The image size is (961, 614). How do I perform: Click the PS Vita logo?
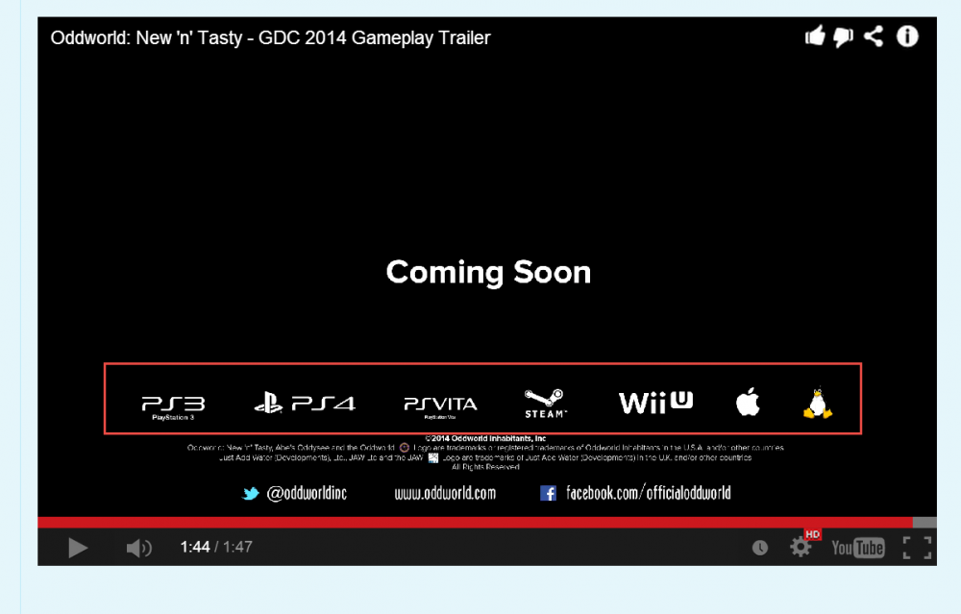point(440,406)
